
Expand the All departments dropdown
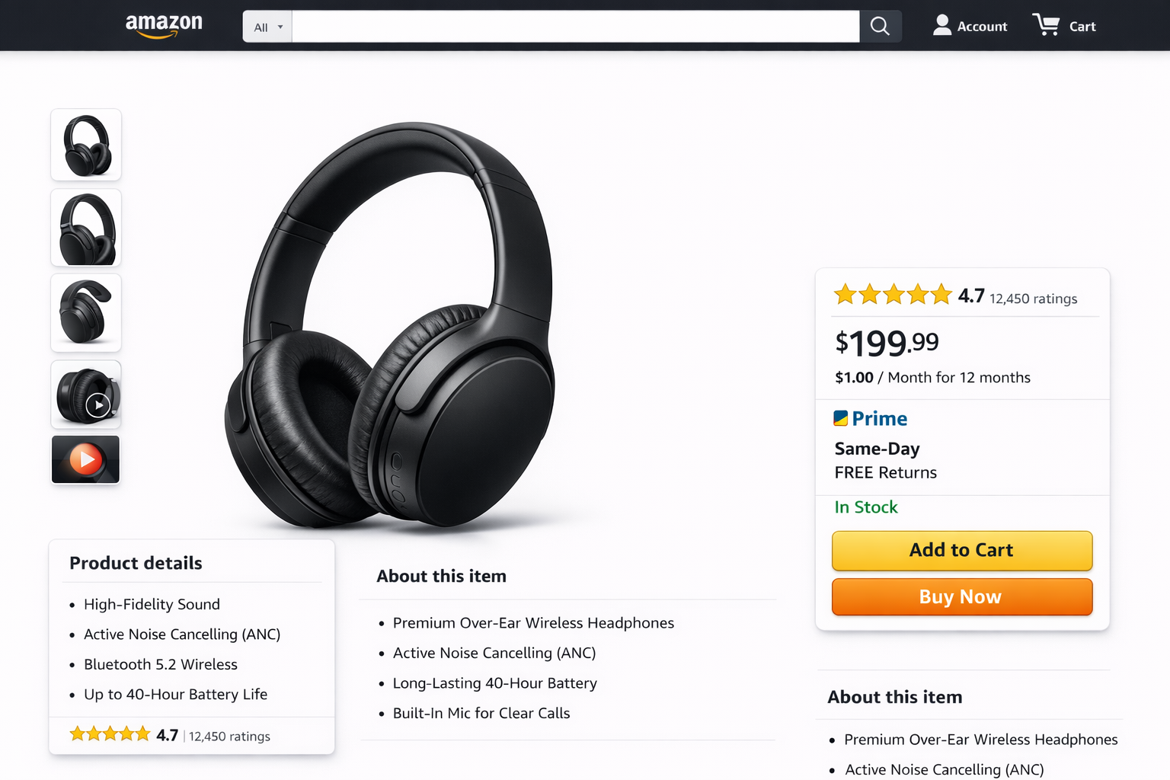coord(267,27)
